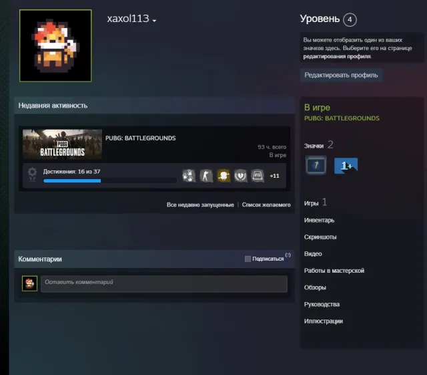Click the 'В игре' status heading

click(x=317, y=108)
